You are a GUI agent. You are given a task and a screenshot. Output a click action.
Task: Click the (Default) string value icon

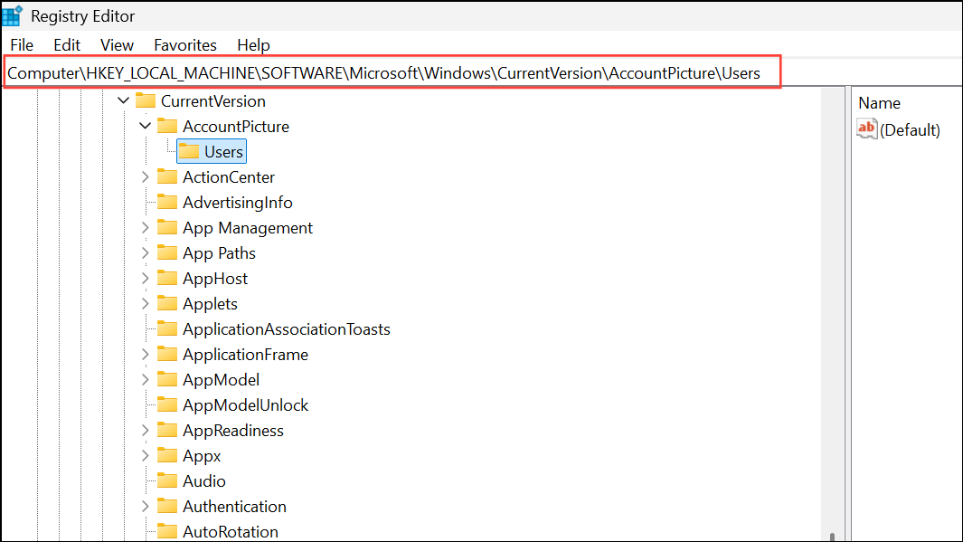pos(866,128)
